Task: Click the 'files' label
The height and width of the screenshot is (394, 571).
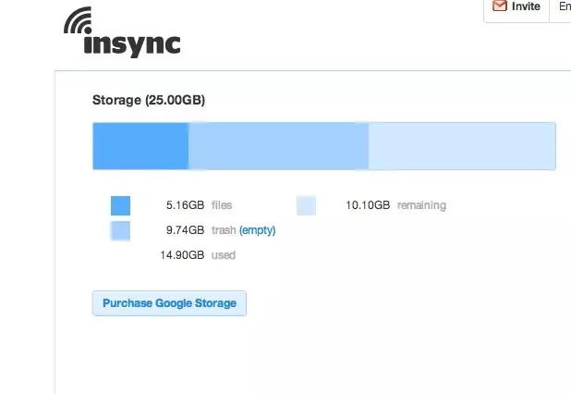Action: [x=222, y=205]
